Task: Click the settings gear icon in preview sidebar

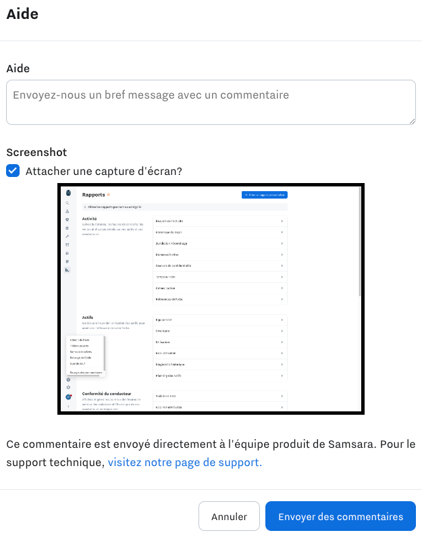Action: click(x=68, y=387)
